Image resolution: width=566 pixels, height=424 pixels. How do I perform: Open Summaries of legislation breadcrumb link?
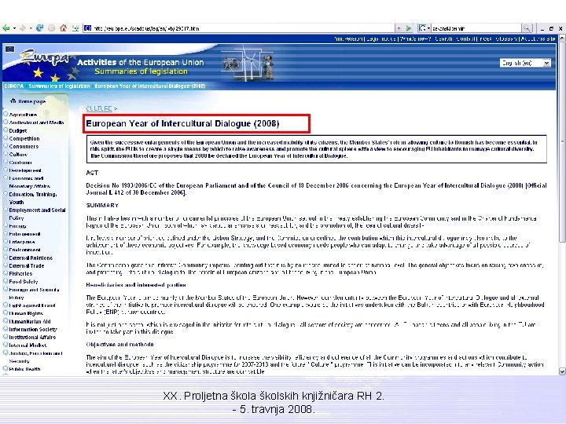pyautogui.click(x=59, y=86)
